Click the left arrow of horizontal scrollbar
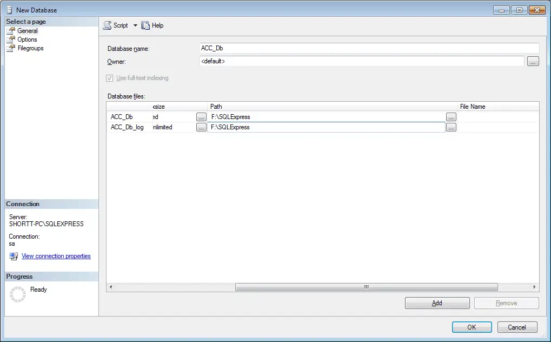551x342 pixels. pyautogui.click(x=111, y=287)
